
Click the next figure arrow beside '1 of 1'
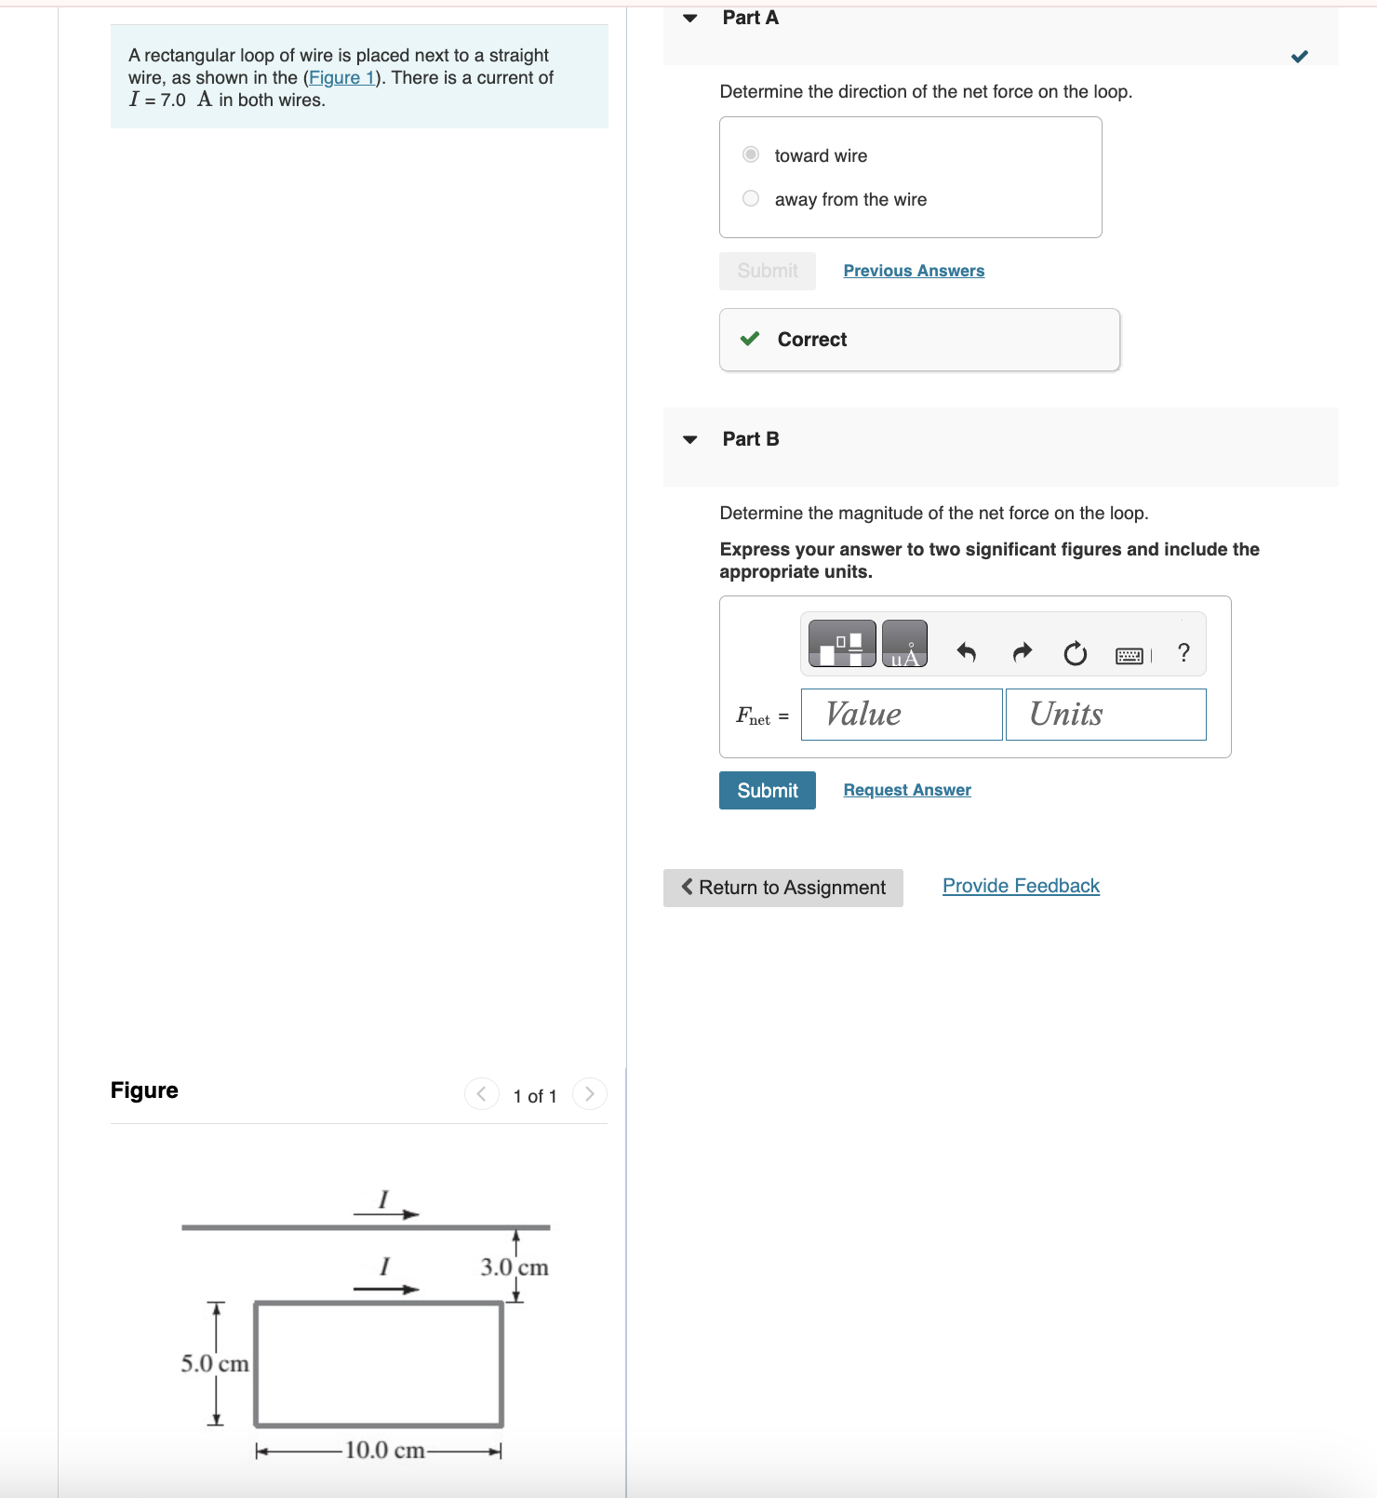click(590, 1094)
